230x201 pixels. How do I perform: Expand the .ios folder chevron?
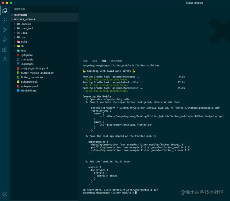point(14,37)
